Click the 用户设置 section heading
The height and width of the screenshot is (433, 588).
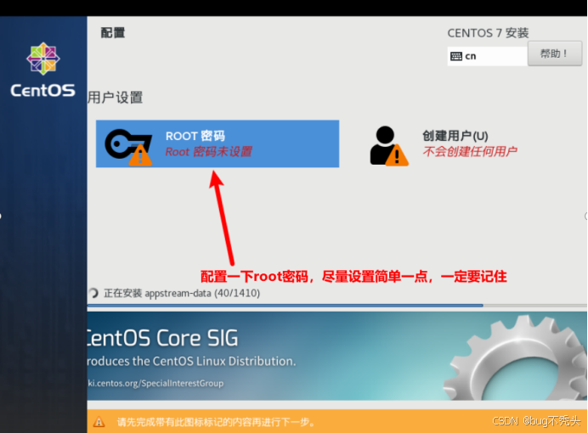point(115,98)
